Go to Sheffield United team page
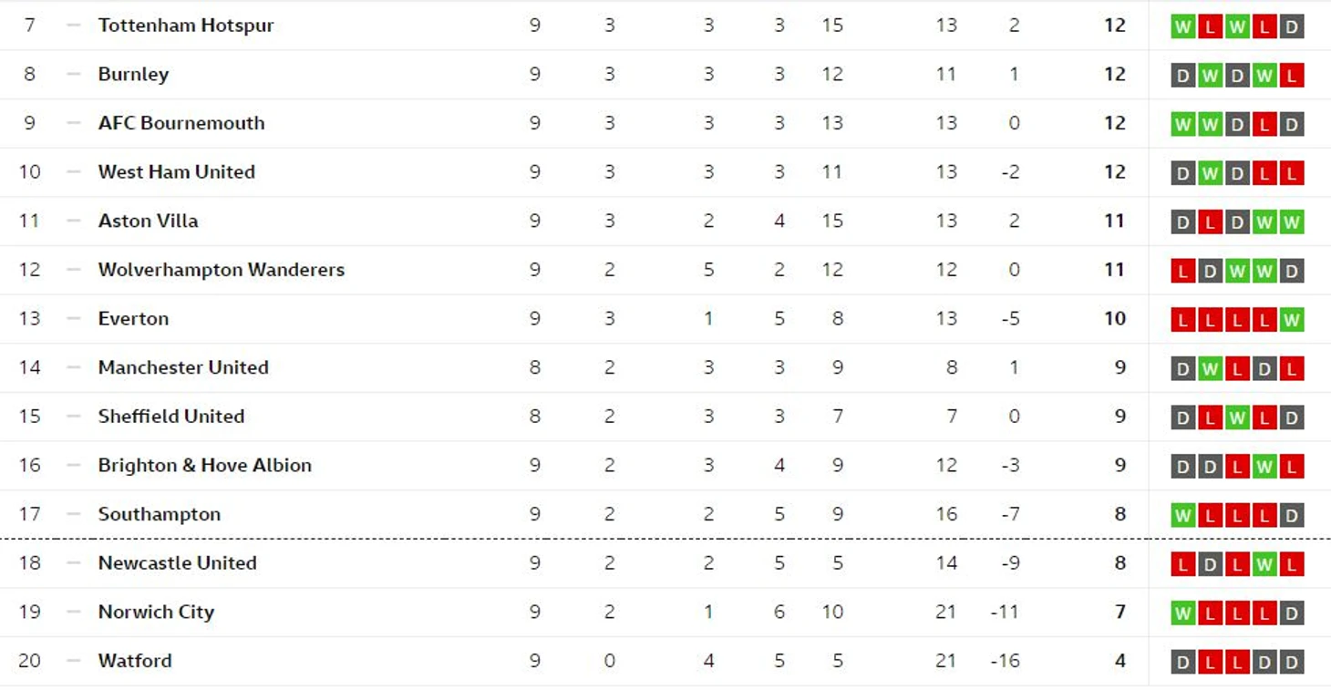 171,417
